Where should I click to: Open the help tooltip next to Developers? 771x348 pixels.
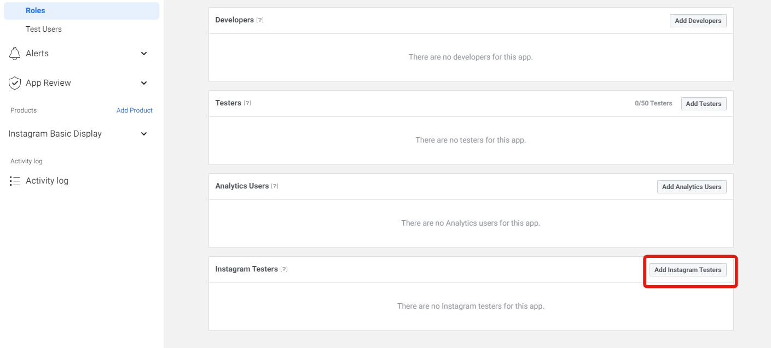[259, 20]
